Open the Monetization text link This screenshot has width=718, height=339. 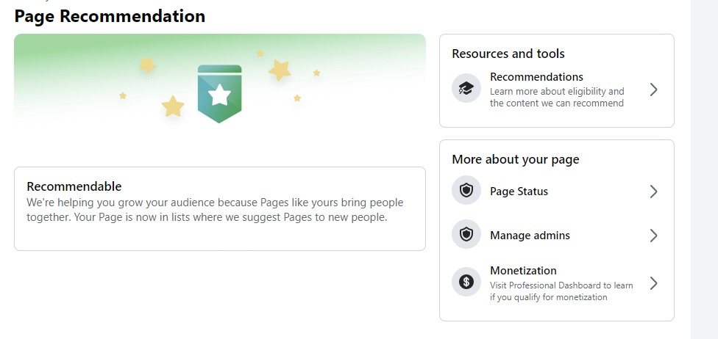point(523,271)
